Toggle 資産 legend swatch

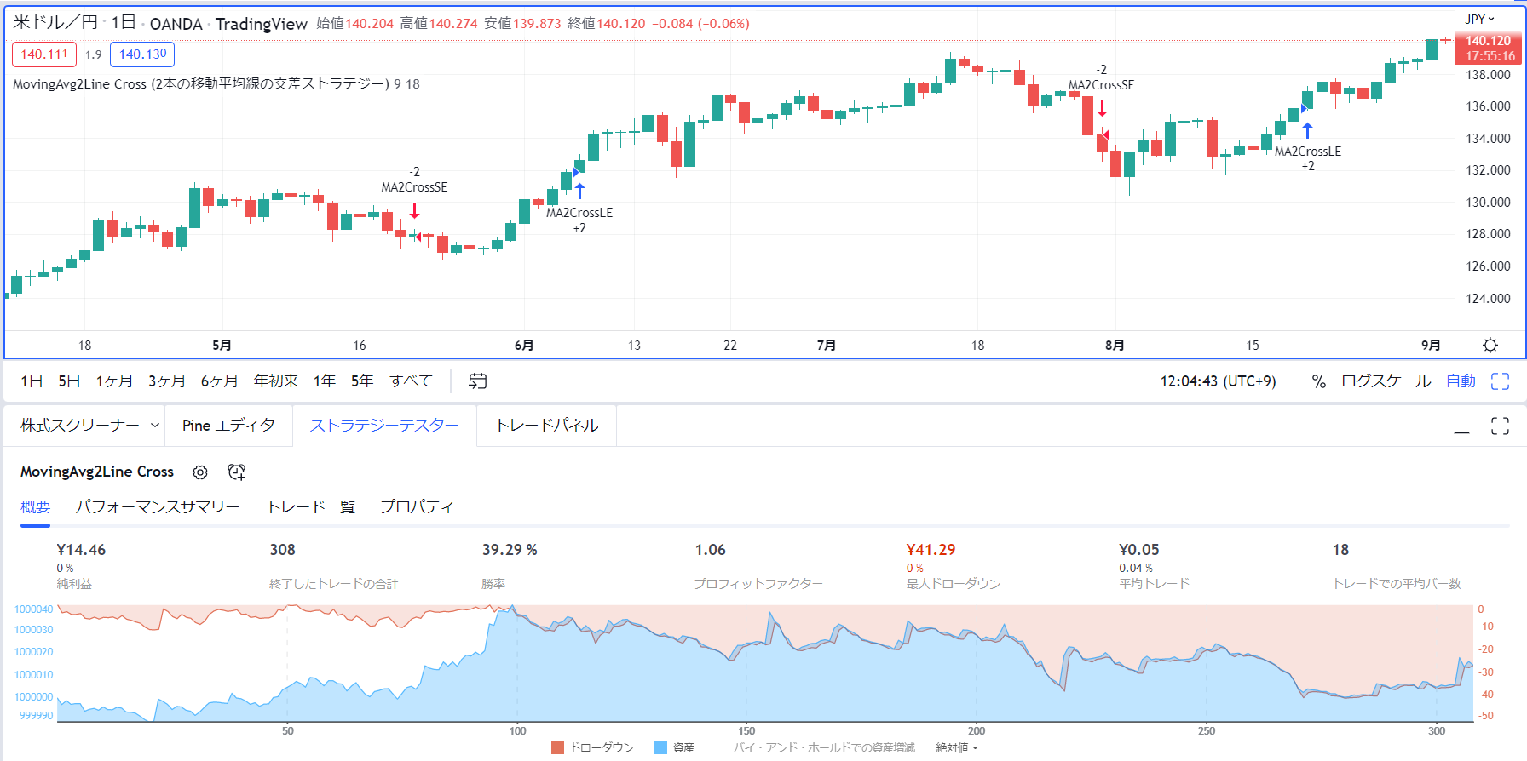pos(660,747)
